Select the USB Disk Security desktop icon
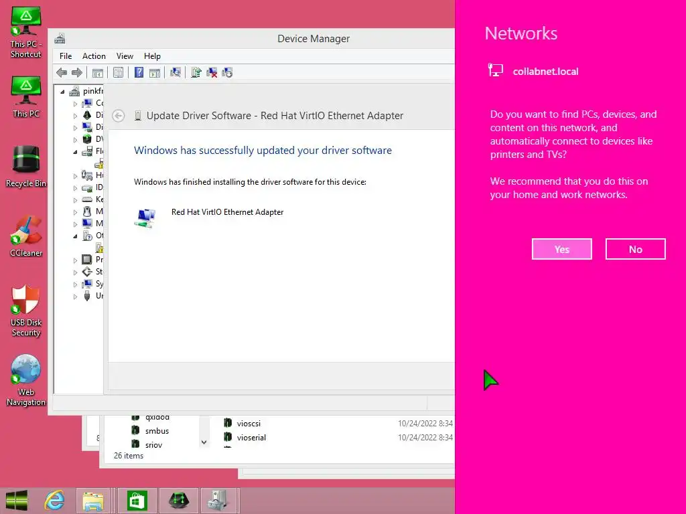The image size is (686, 514). point(26,311)
